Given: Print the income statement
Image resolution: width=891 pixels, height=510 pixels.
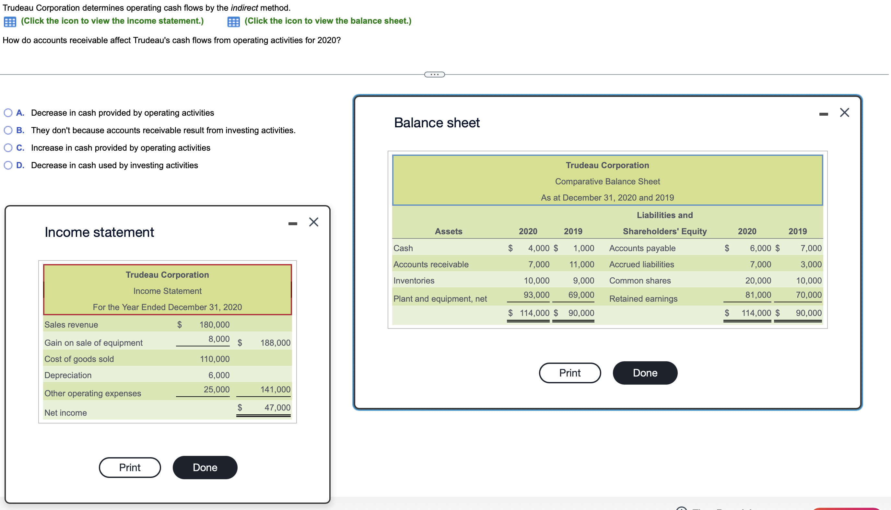Looking at the screenshot, I should click(130, 467).
